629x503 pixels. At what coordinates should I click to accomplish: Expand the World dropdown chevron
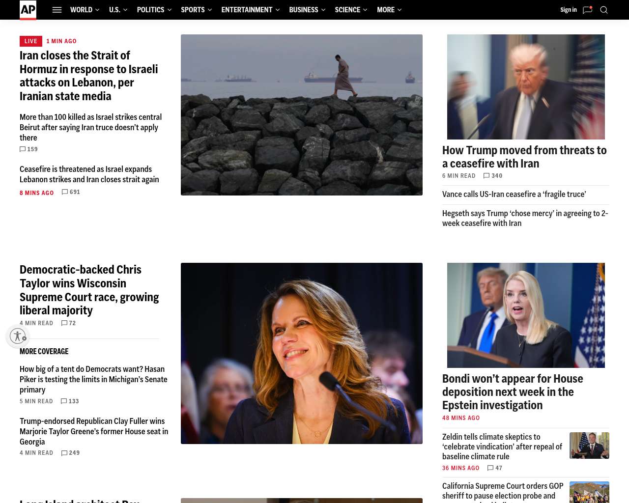point(97,10)
